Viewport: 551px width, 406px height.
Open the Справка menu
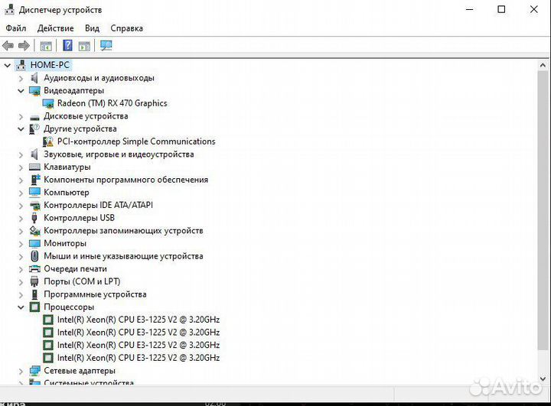[126, 28]
